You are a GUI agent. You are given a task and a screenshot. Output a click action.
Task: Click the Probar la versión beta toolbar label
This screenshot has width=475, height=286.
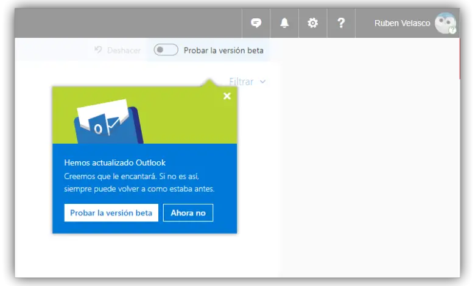(223, 51)
